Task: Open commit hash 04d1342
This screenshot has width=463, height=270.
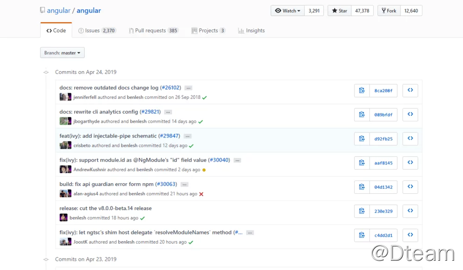Action: click(383, 187)
